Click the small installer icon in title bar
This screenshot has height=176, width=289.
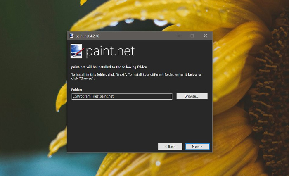71,36
